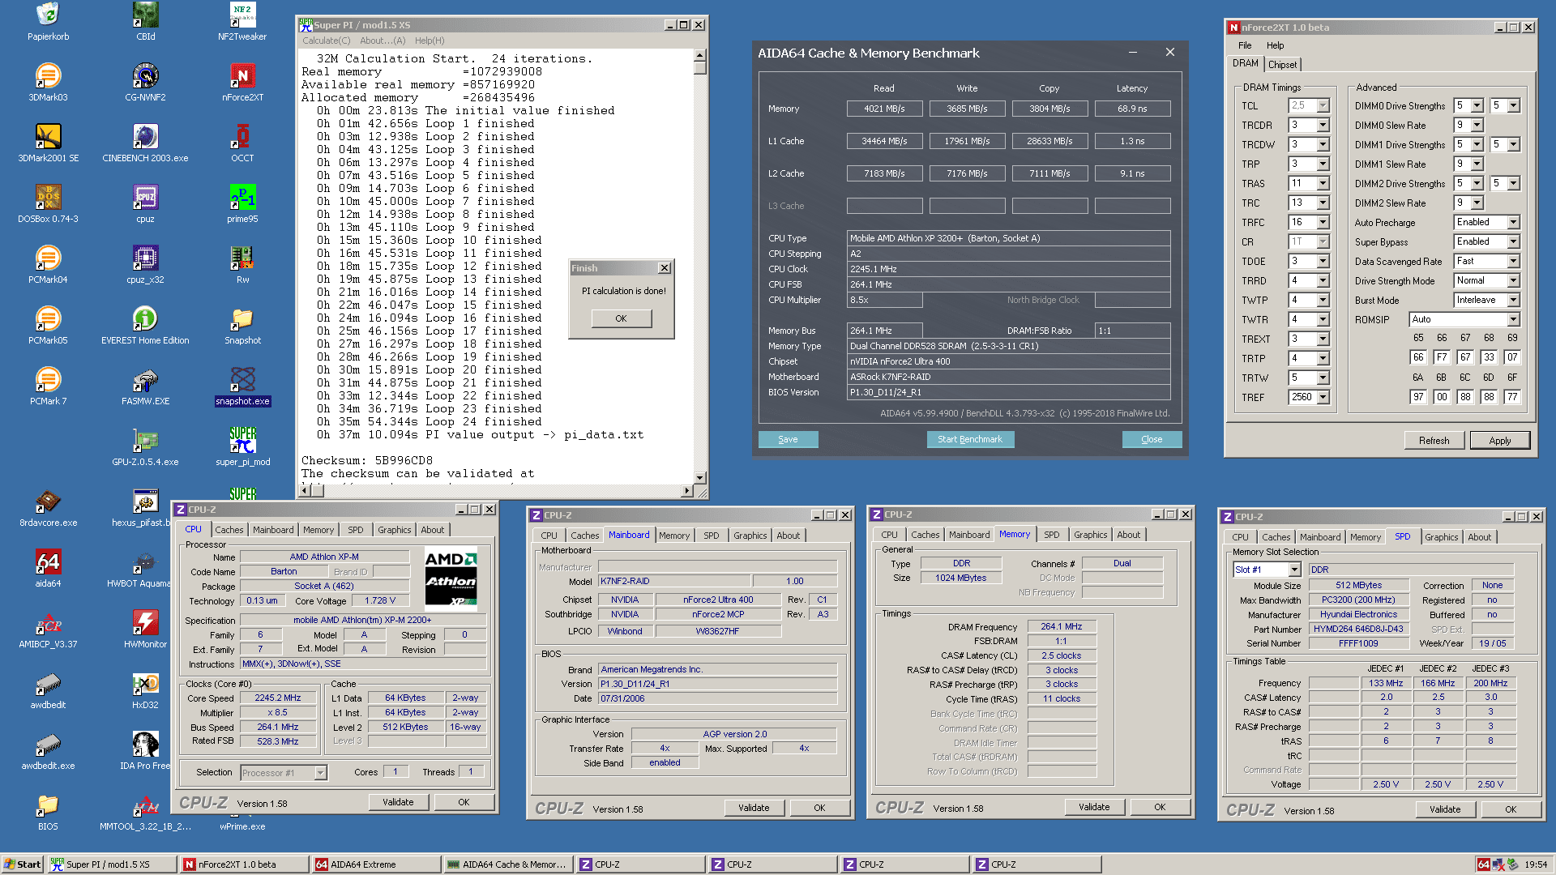Open the Windows Start button
1556x875 pixels.
22,864
